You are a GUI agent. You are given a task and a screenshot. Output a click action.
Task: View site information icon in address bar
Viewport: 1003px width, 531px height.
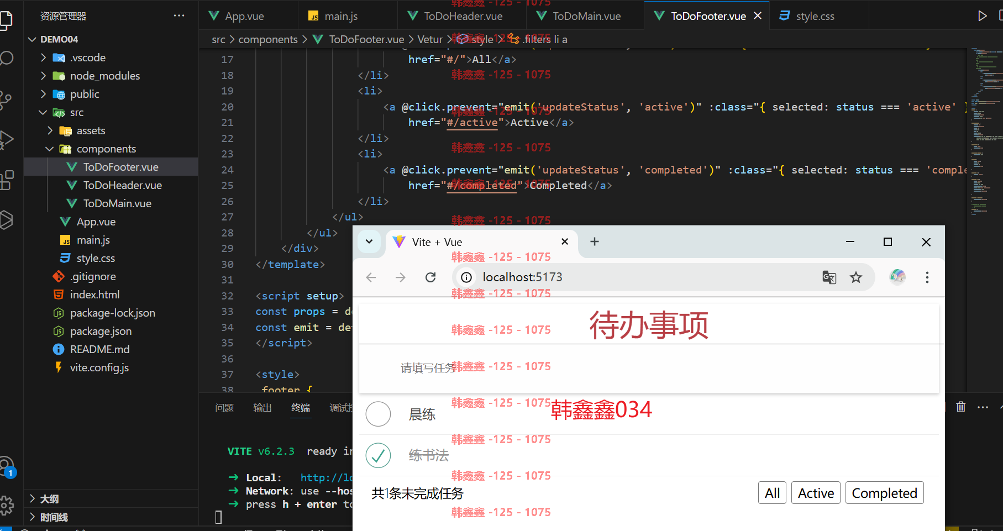pos(466,277)
